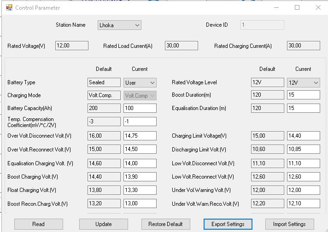Click Low Volt.Reconnect Default field 12,60
The height and width of the screenshot is (232, 328).
click(x=268, y=177)
